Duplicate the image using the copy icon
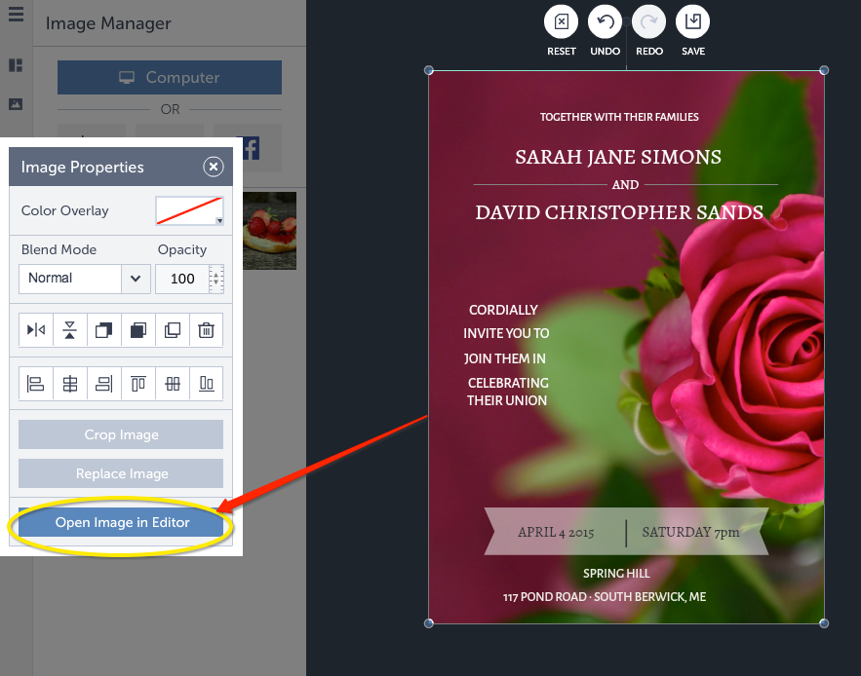The width and height of the screenshot is (861, 676). click(172, 329)
